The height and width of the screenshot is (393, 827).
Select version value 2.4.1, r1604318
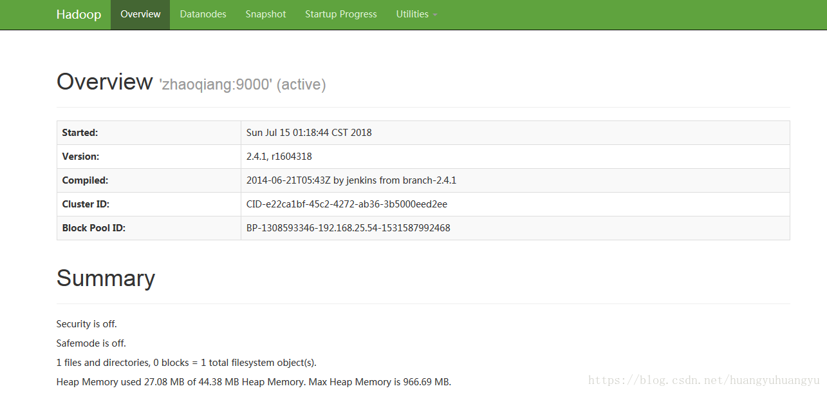[279, 157]
